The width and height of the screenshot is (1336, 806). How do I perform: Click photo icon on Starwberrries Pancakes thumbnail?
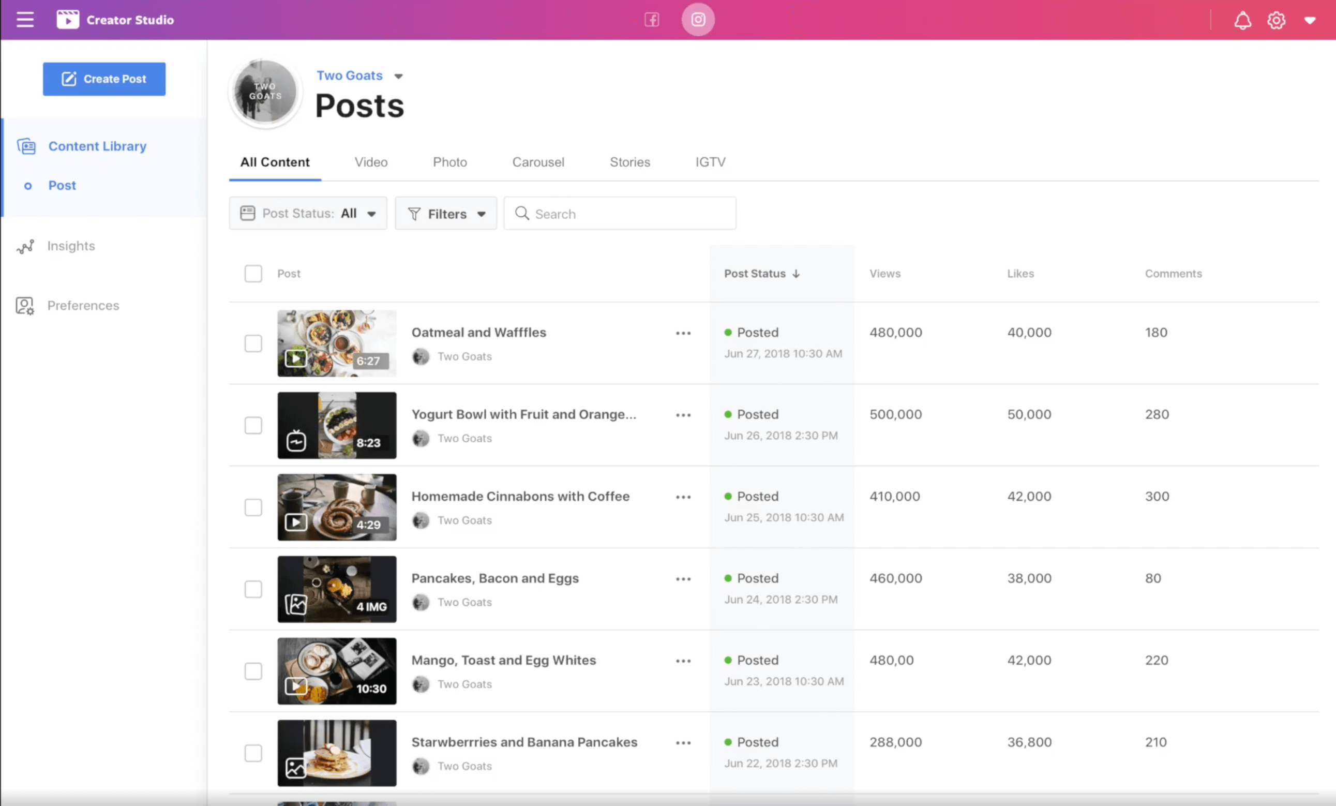(295, 768)
